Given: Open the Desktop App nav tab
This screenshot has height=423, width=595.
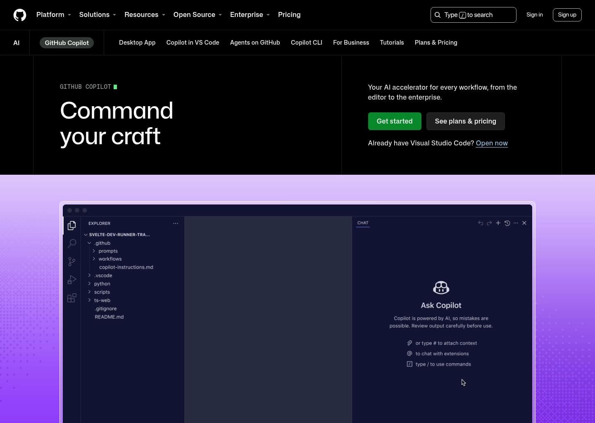Looking at the screenshot, I should tap(137, 43).
